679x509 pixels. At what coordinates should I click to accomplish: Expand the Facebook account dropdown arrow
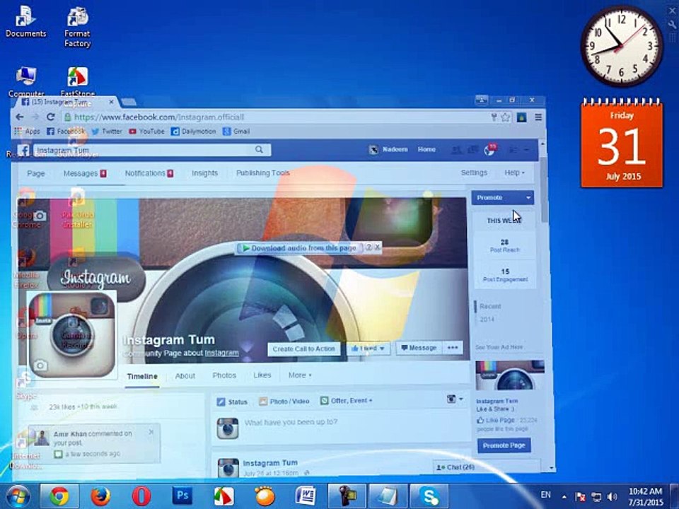click(526, 150)
